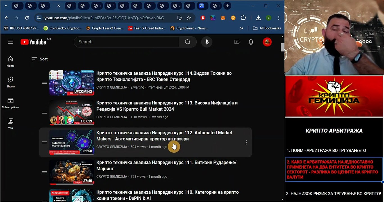Open a new tab with plus button
Screen dimensions: 384x202
click(x=227, y=6)
